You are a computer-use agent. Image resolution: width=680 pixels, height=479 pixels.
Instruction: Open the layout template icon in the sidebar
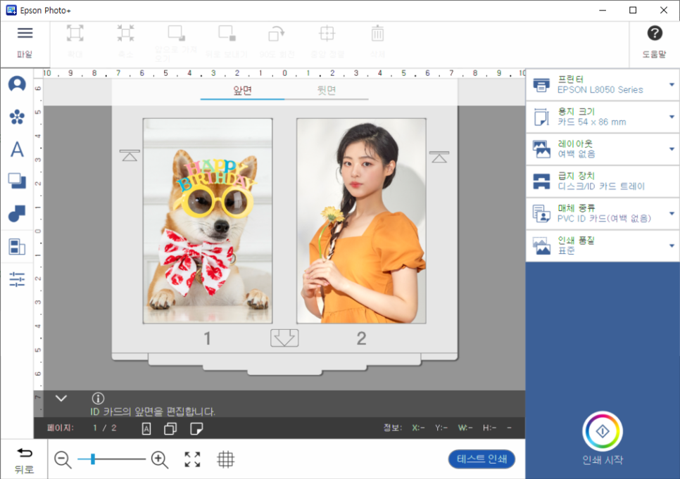(x=17, y=247)
